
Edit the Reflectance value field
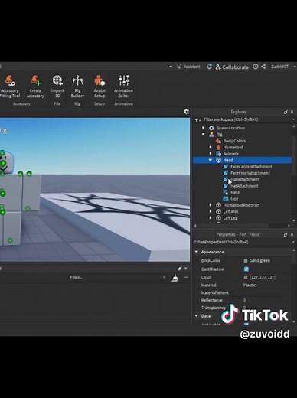[x=266, y=300]
